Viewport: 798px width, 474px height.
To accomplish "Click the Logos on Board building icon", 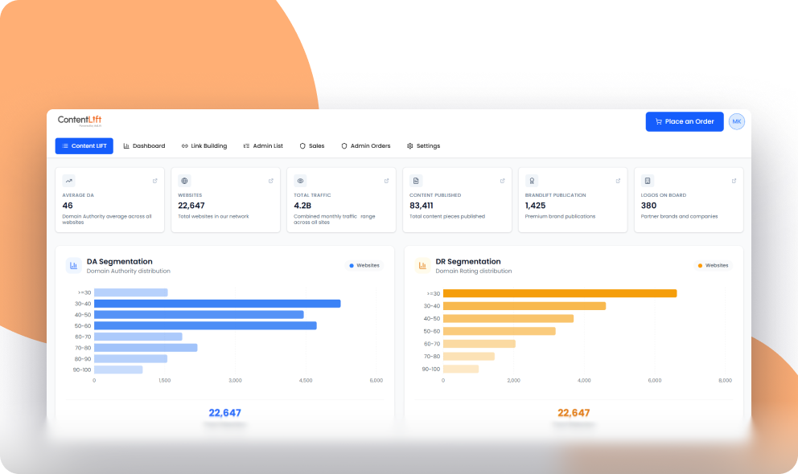I will [648, 181].
